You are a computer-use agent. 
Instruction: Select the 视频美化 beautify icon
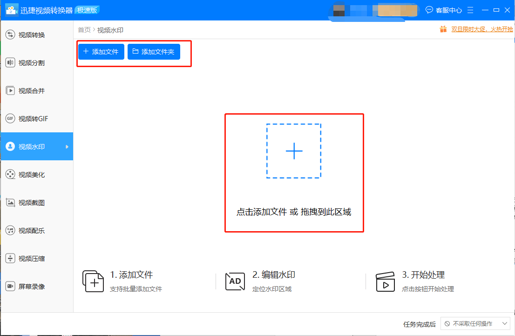tap(10, 175)
